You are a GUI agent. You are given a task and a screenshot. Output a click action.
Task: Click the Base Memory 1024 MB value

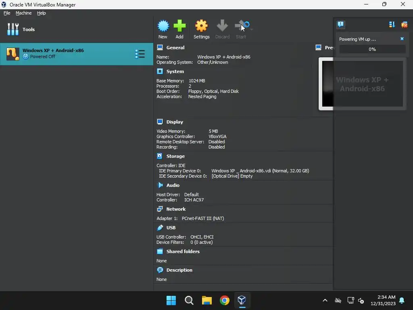[197, 81]
